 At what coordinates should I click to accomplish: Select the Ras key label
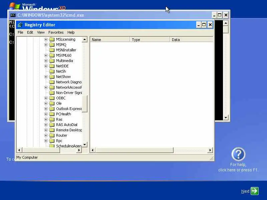coord(59,119)
